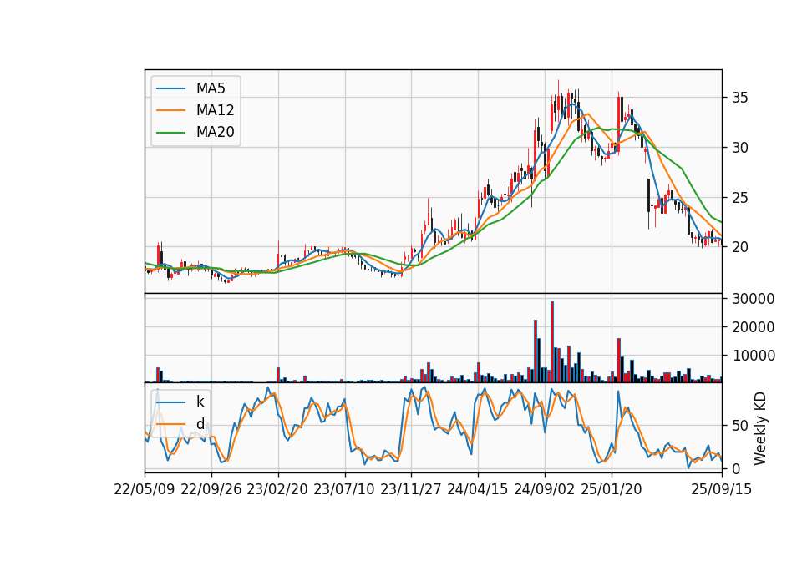Click the Weekly KD axis label

point(760,428)
